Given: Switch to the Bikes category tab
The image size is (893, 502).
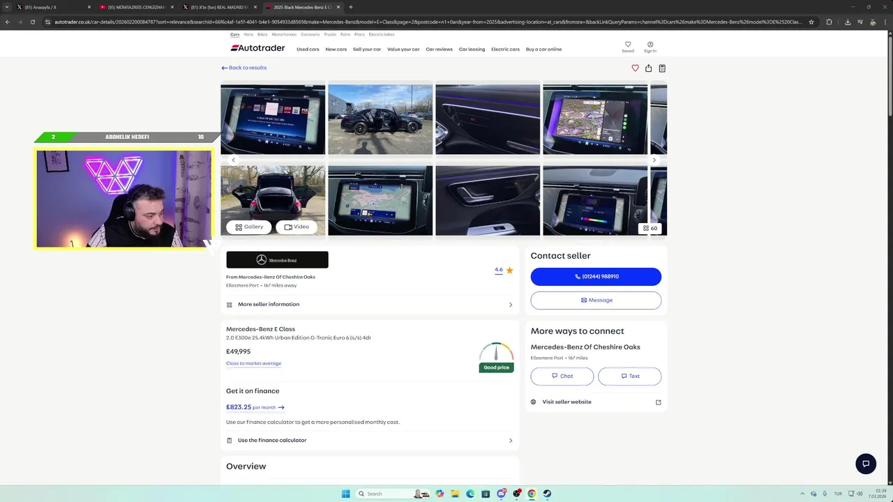Looking at the screenshot, I should click(262, 34).
